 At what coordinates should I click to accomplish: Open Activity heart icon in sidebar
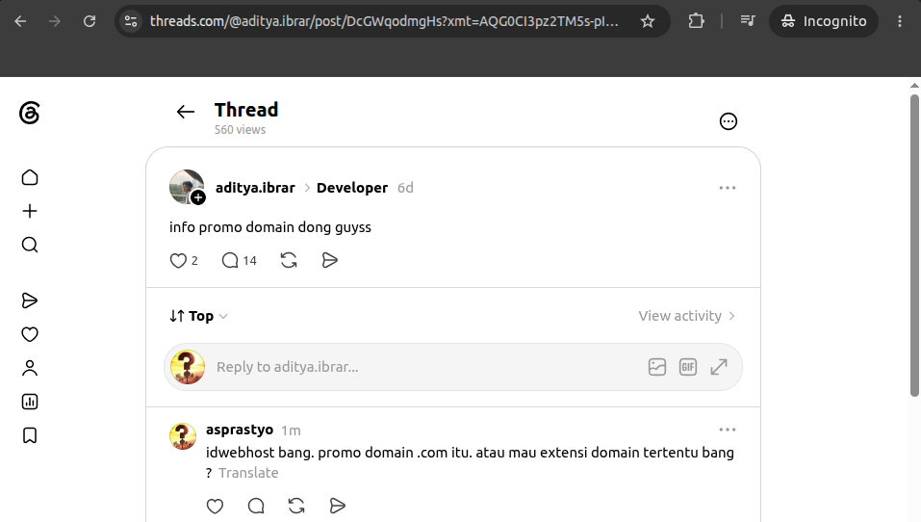(x=30, y=334)
